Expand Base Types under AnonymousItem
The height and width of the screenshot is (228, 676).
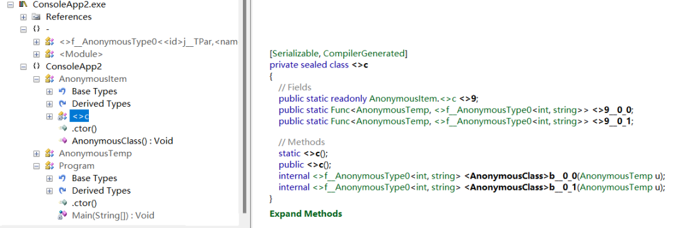coord(49,92)
